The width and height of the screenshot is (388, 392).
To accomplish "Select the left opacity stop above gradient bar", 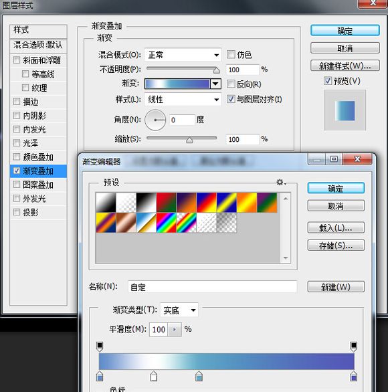I will coord(100,347).
